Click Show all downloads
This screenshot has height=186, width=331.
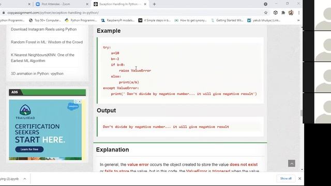click(285, 179)
